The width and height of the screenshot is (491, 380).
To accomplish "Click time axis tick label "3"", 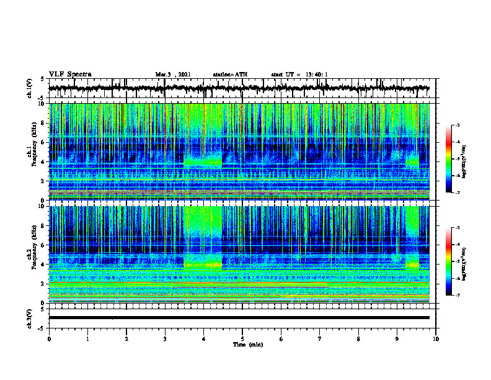I will [x=165, y=339].
